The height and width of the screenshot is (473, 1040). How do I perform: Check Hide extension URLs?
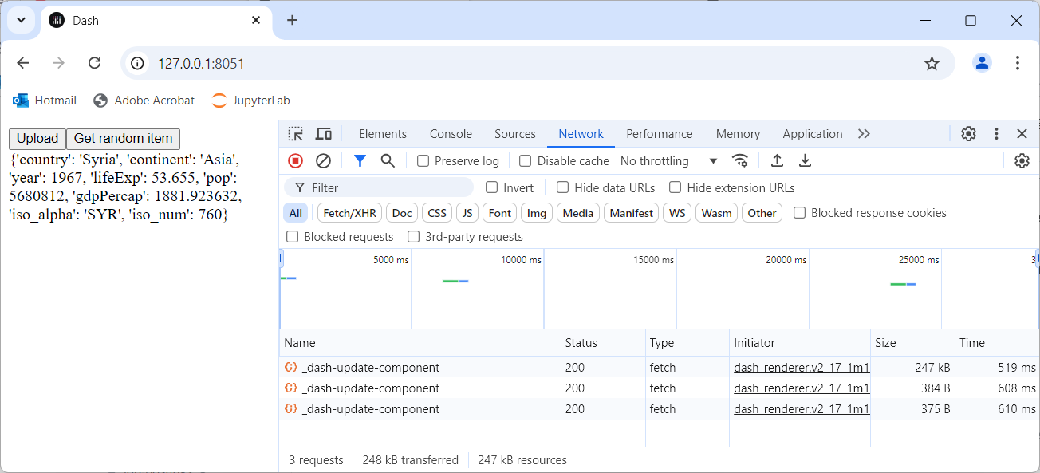coord(675,187)
